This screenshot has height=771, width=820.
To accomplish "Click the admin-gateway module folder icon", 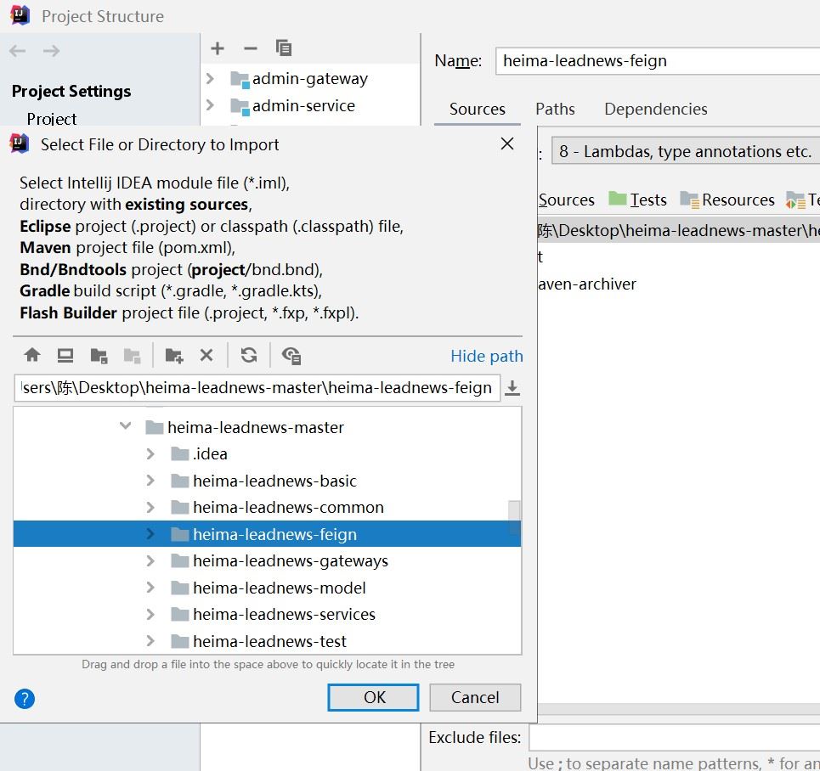I will click(x=240, y=79).
